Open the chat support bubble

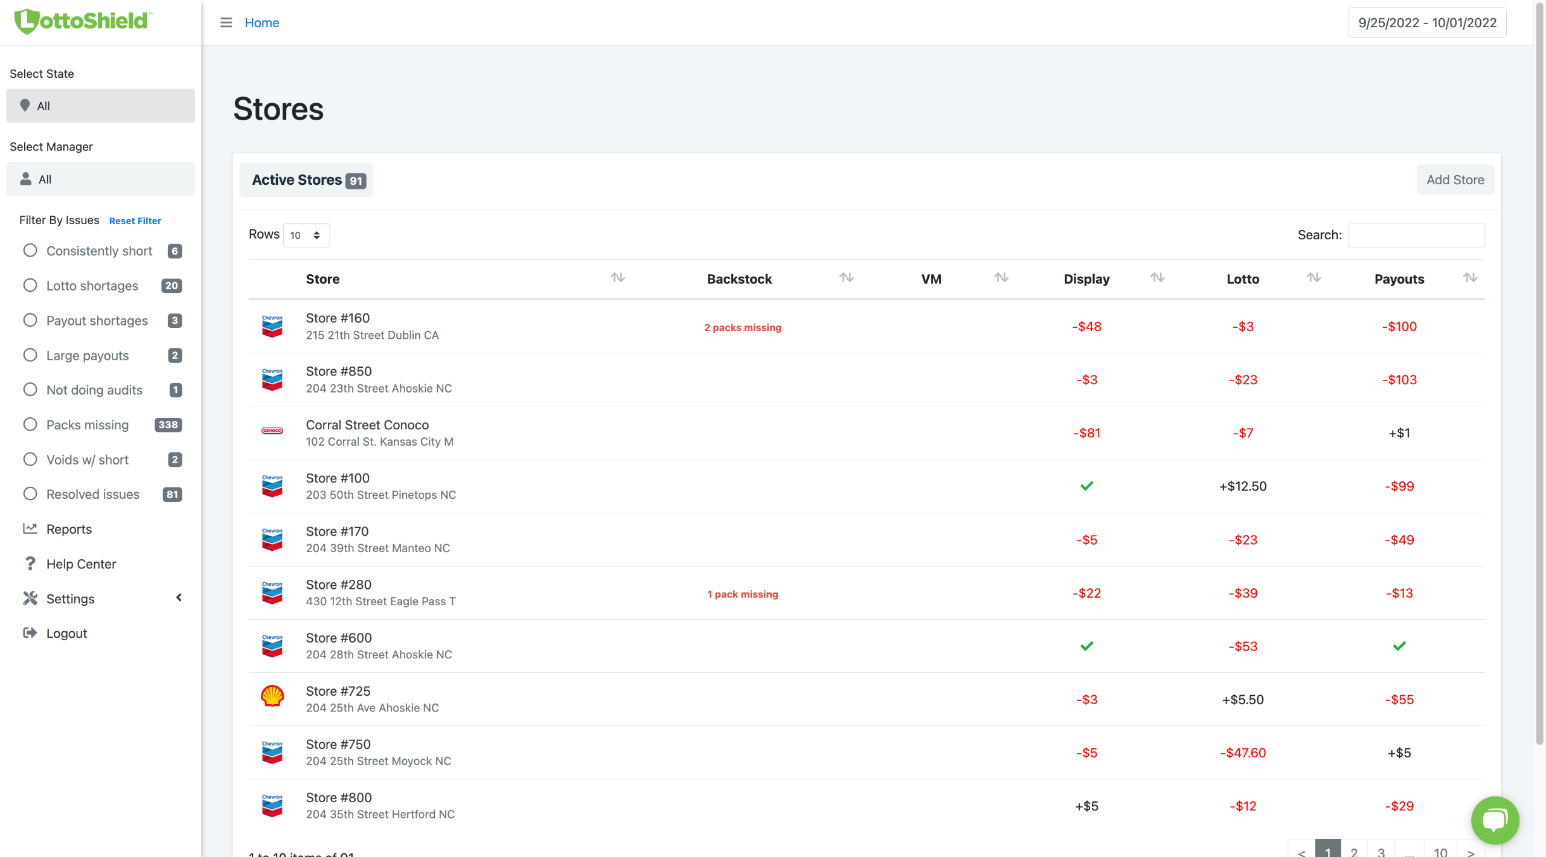point(1495,820)
